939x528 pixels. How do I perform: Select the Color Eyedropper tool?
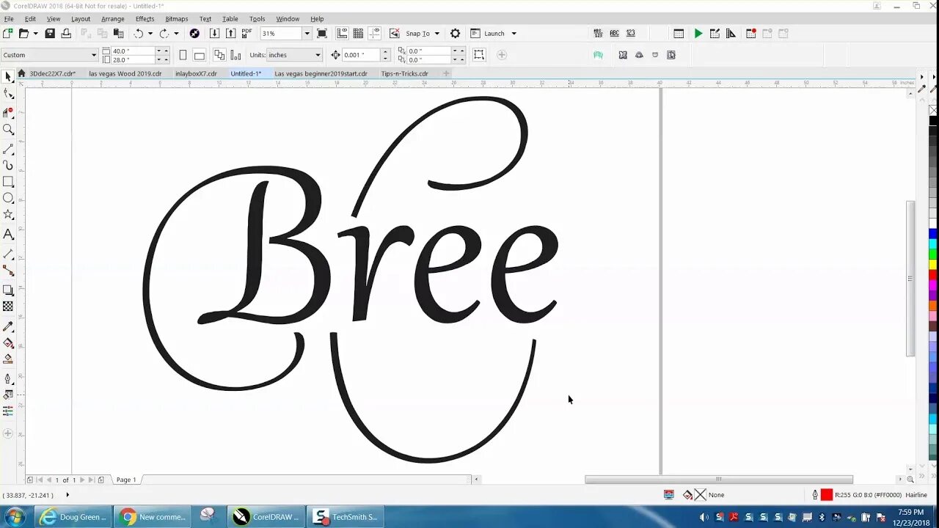click(x=8, y=326)
